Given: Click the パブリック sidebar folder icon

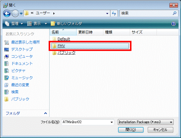Looking at the screenshot, I should tap(7, 99).
